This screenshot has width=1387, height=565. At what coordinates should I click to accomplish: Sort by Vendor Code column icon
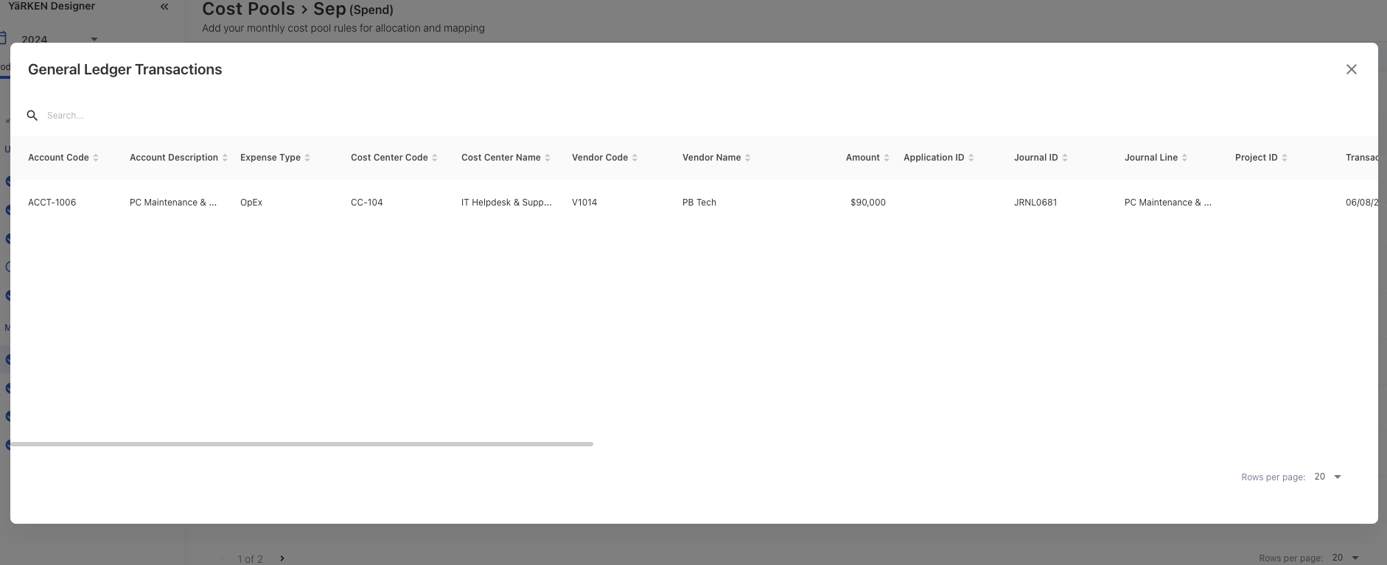tap(635, 158)
